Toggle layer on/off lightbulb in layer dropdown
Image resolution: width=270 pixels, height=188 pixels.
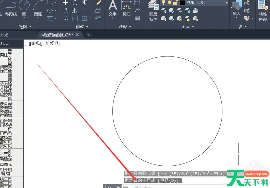click(x=164, y=2)
